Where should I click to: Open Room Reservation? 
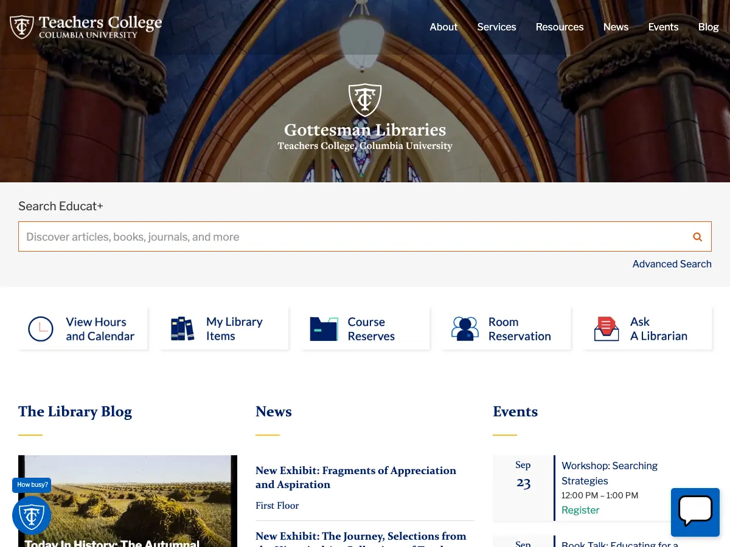(506, 329)
